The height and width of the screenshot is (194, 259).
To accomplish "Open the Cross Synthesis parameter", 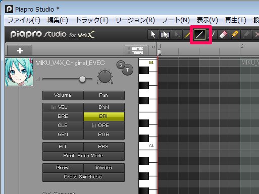I will pyautogui.click(x=83, y=177).
